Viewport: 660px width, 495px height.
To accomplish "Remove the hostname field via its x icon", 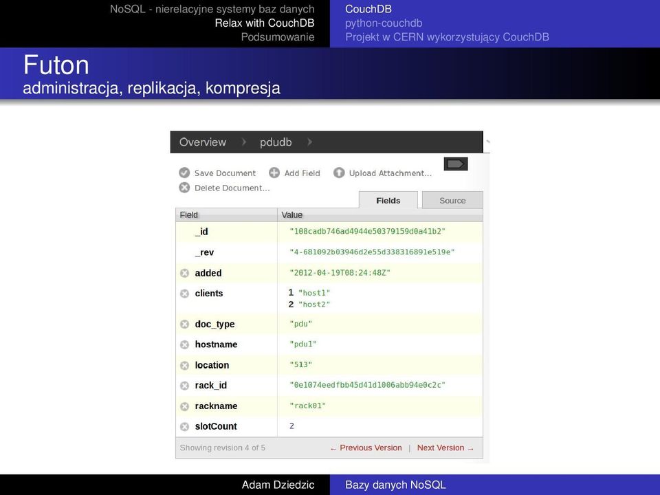I will 185,344.
